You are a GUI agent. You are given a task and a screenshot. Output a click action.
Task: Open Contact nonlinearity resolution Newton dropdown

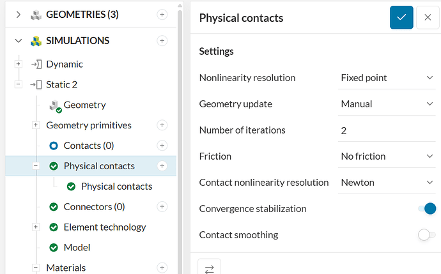pos(387,183)
